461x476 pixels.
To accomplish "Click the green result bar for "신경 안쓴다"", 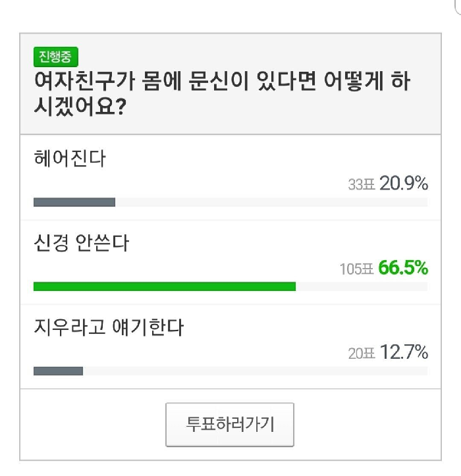I will click(164, 286).
